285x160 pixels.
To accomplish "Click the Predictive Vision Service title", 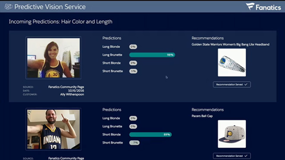I will click(50, 7).
